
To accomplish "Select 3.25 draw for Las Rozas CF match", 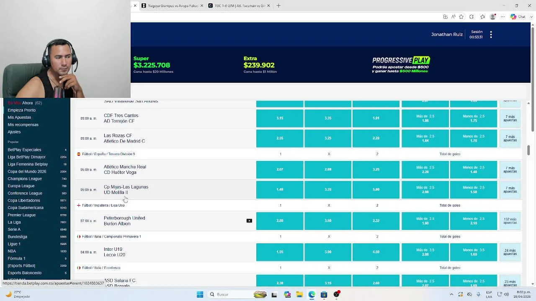I will coord(328,138).
